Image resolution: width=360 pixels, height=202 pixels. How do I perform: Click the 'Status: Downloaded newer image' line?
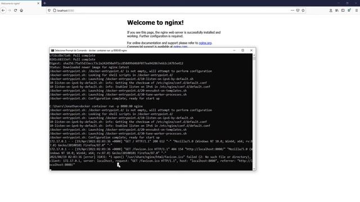(x=89, y=67)
